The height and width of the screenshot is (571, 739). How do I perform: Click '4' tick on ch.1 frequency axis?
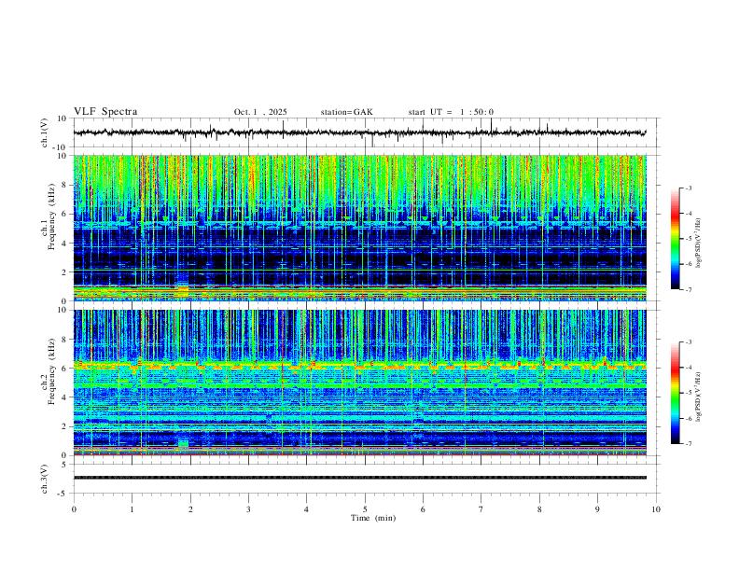coord(65,244)
